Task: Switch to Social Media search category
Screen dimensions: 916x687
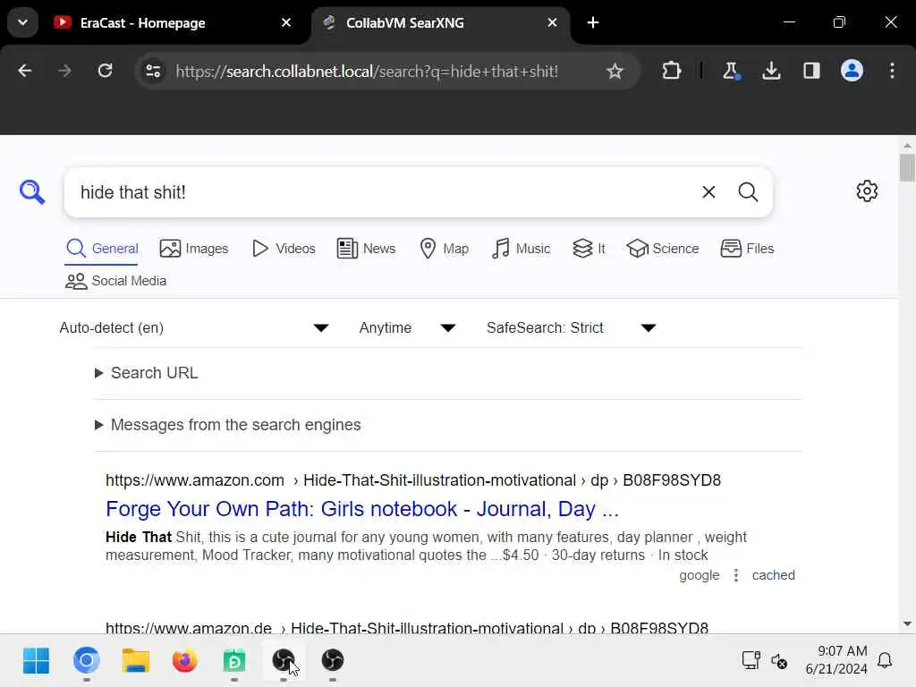Action: [x=115, y=281]
